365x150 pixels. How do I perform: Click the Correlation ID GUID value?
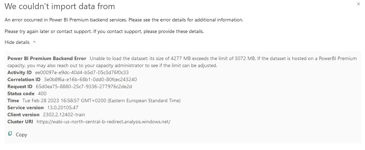90,79
